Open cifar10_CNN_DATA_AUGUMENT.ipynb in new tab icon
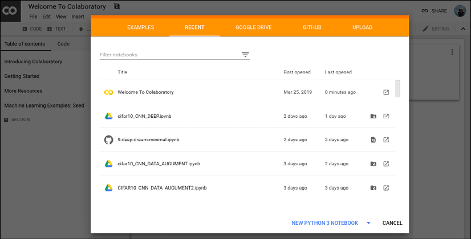The image size is (471, 239). pyautogui.click(x=386, y=164)
